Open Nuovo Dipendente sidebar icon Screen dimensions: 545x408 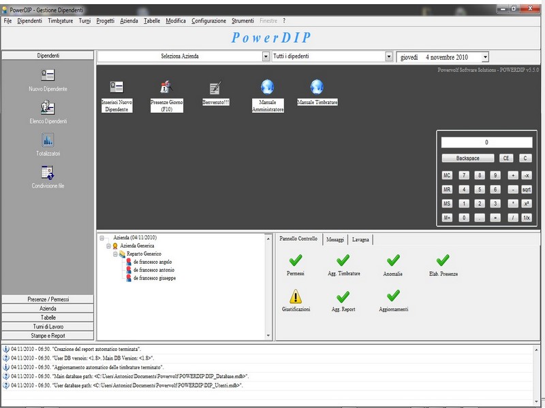pyautogui.click(x=48, y=75)
